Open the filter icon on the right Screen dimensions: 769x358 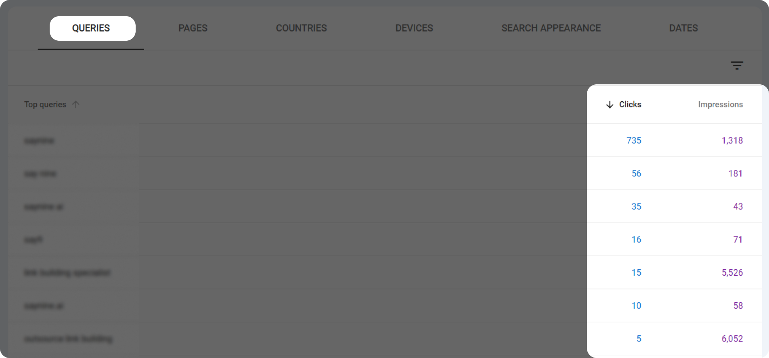coord(737,65)
